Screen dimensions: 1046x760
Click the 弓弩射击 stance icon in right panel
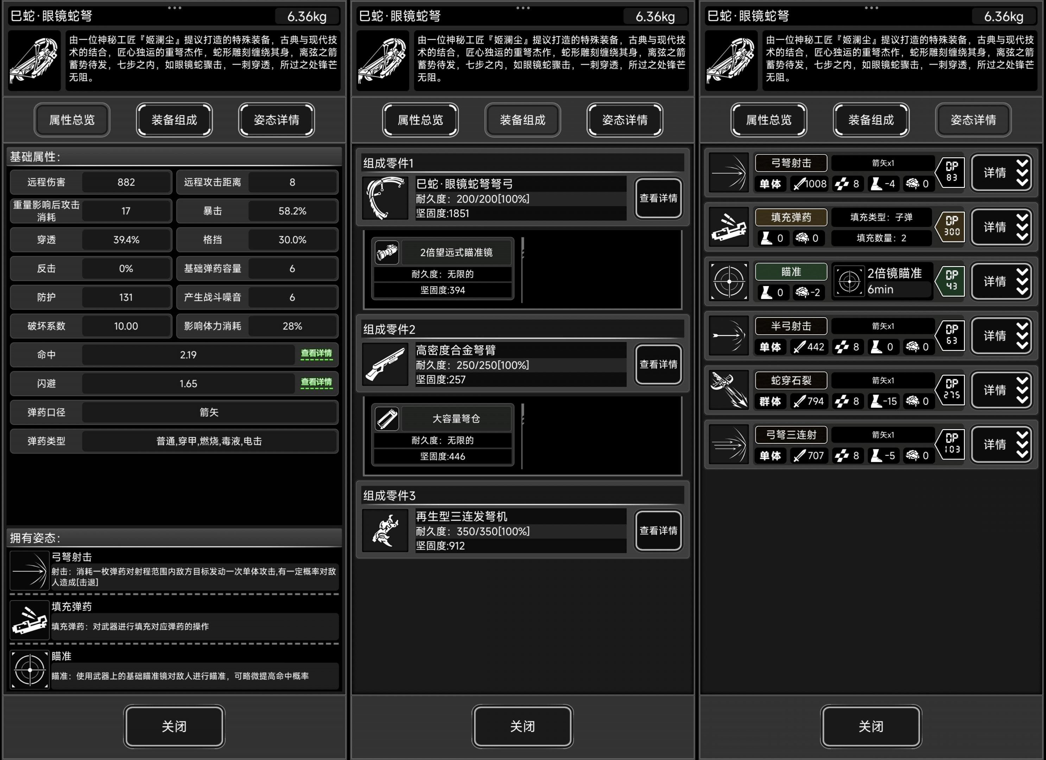click(729, 172)
